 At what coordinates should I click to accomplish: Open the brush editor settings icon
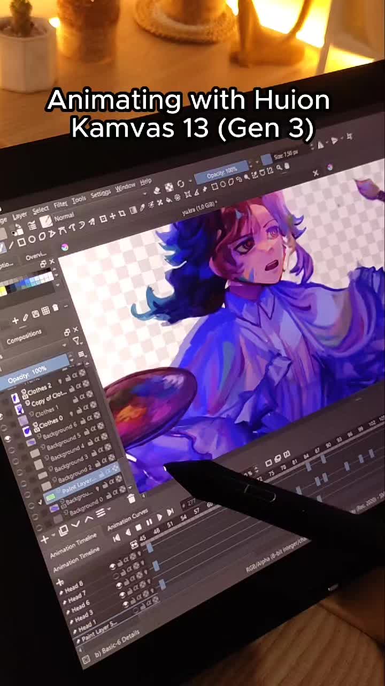pos(32,225)
